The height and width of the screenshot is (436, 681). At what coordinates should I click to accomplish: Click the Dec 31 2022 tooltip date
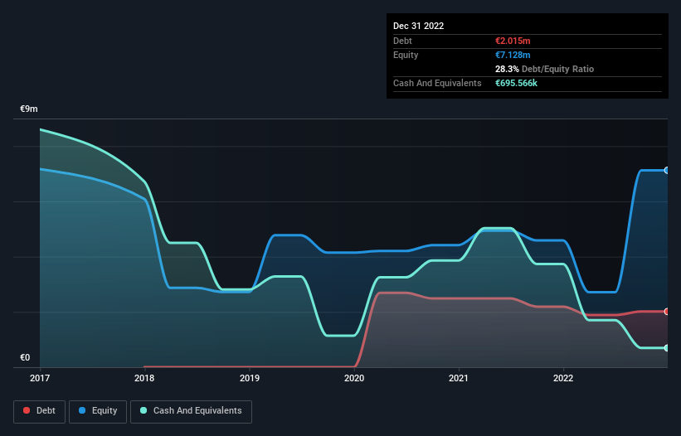click(x=418, y=26)
